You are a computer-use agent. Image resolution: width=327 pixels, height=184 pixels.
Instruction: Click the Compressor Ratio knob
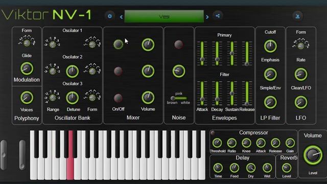(231, 143)
